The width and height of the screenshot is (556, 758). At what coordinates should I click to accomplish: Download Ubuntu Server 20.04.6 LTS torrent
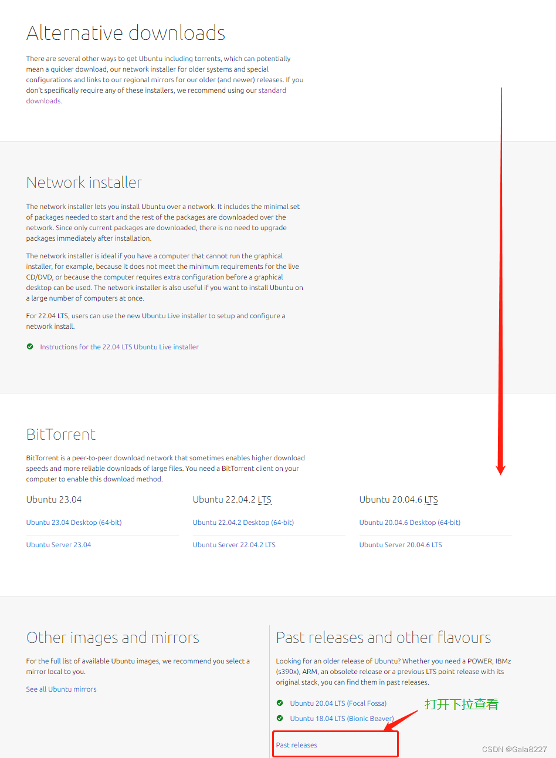401,545
